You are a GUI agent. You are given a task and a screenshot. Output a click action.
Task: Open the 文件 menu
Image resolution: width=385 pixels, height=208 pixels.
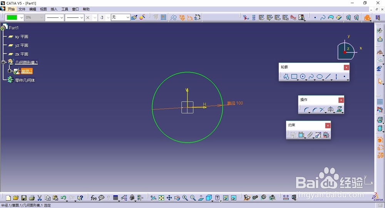click(22, 9)
